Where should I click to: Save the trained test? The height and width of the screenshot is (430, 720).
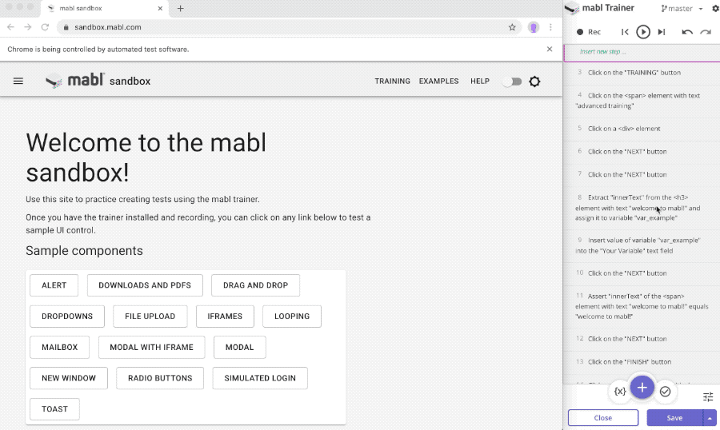point(674,418)
